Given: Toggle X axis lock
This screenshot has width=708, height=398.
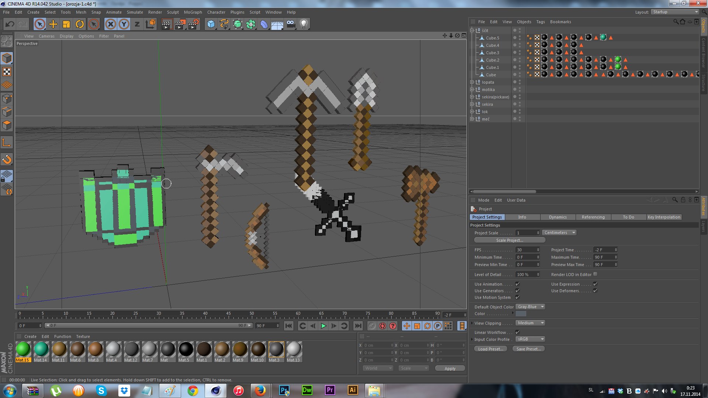Looking at the screenshot, I should click(x=110, y=24).
